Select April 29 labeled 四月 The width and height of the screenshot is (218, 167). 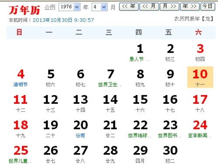coord(140,154)
